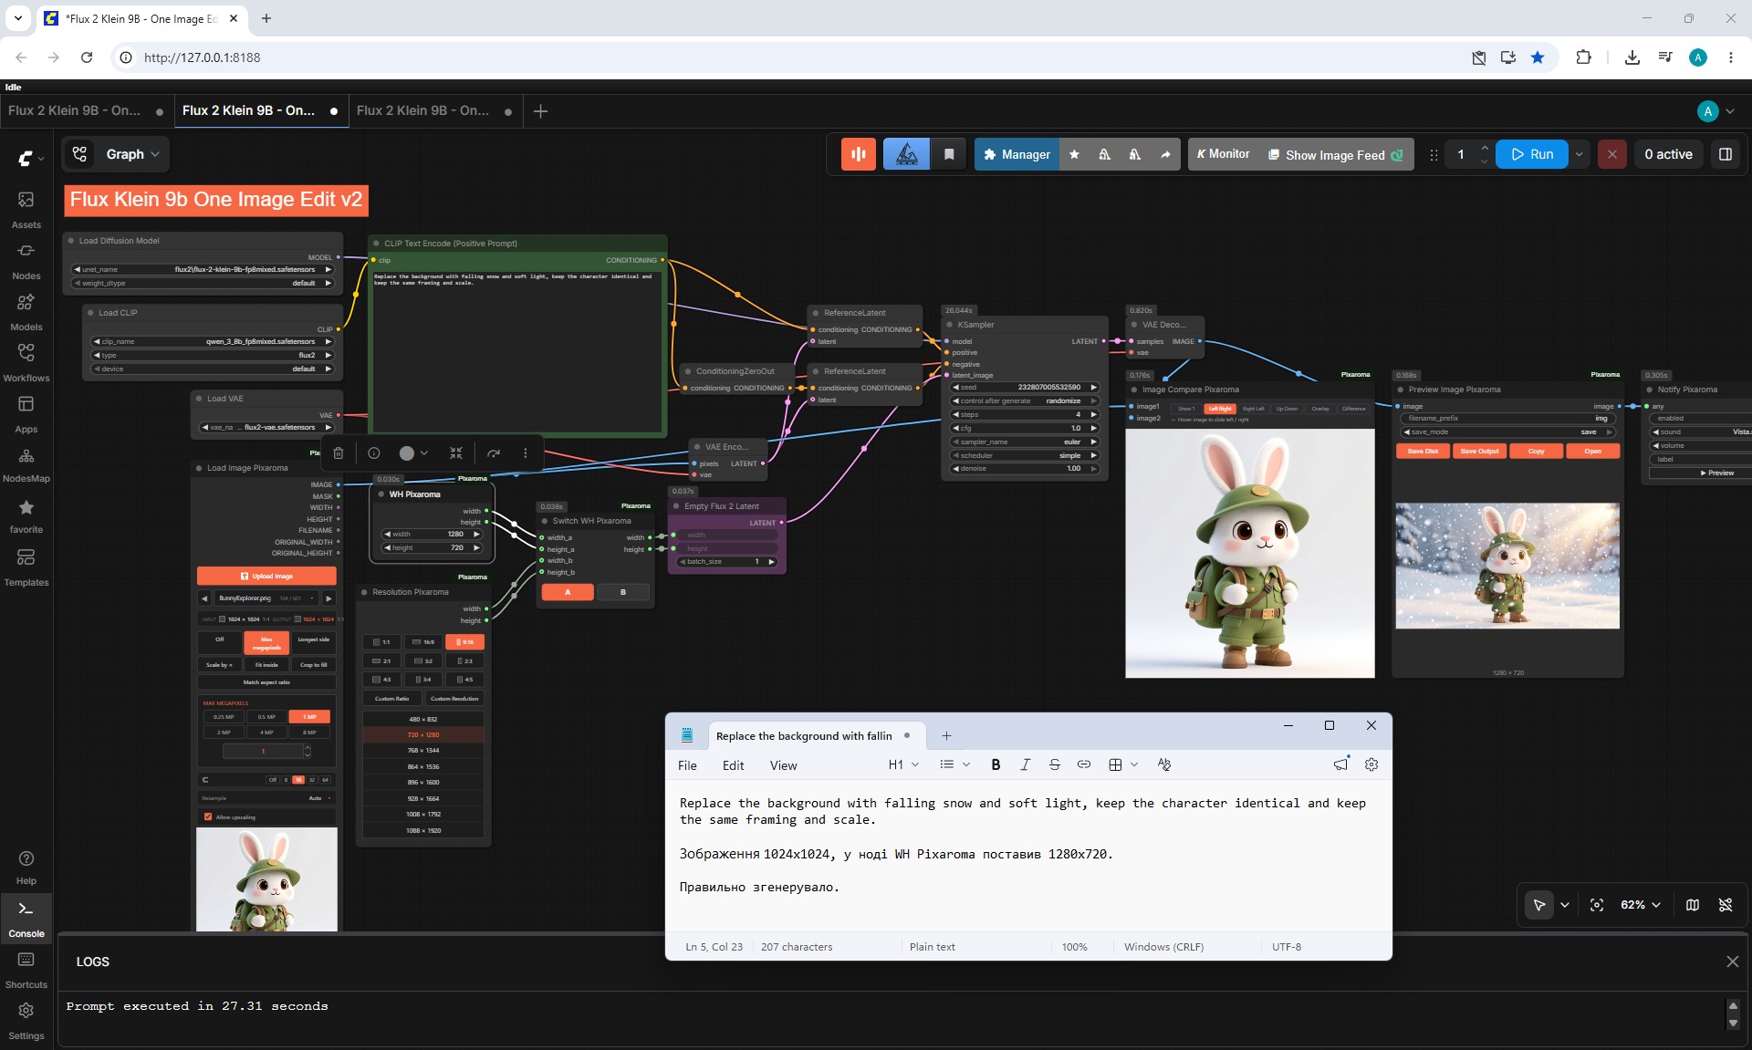1752x1050 pixels.
Task: Delete the selected node via trash icon
Action: [339, 452]
